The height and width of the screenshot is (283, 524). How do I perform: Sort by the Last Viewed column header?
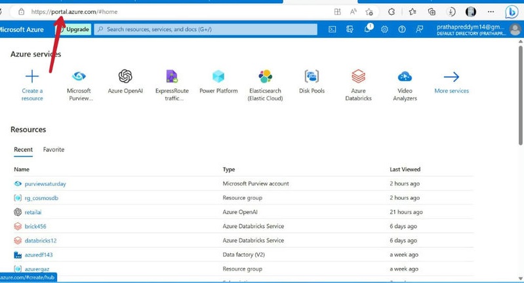405,169
